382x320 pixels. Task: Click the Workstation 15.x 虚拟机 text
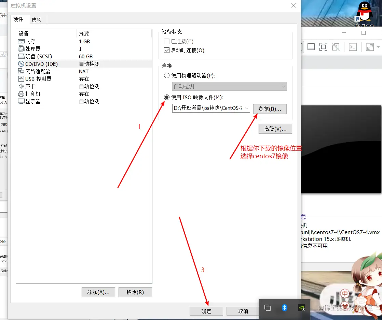pos(326,239)
